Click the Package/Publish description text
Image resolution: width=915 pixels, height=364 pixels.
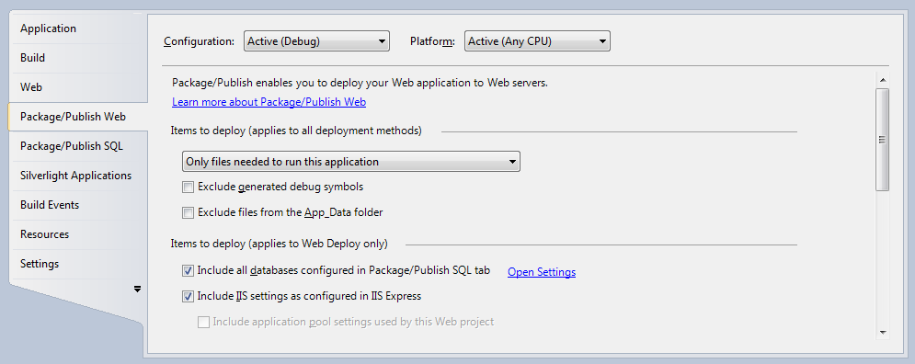360,83
